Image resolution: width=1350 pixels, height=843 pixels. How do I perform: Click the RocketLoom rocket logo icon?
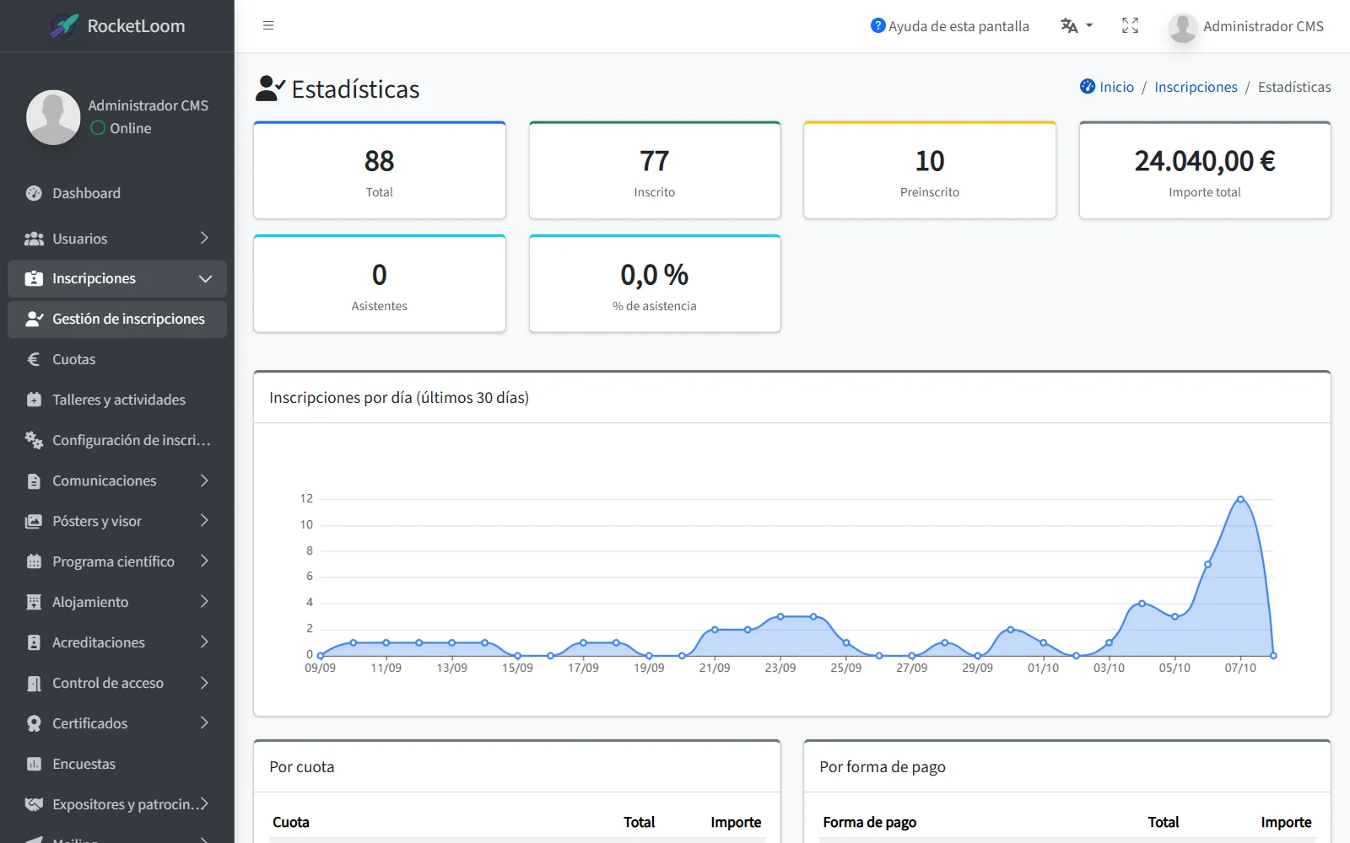(64, 26)
